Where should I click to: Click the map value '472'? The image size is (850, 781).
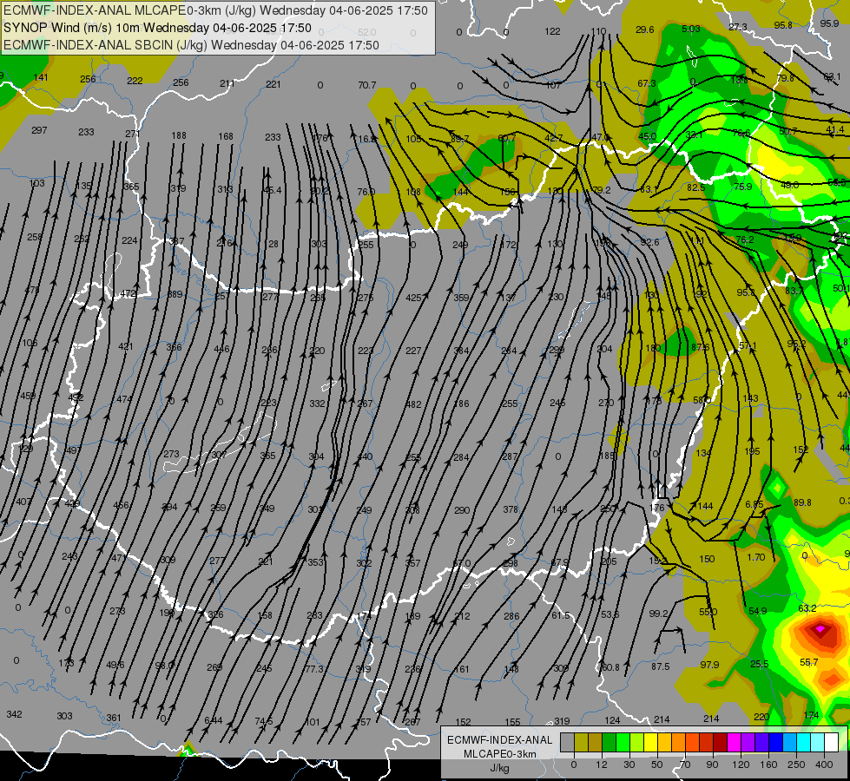[x=128, y=293]
